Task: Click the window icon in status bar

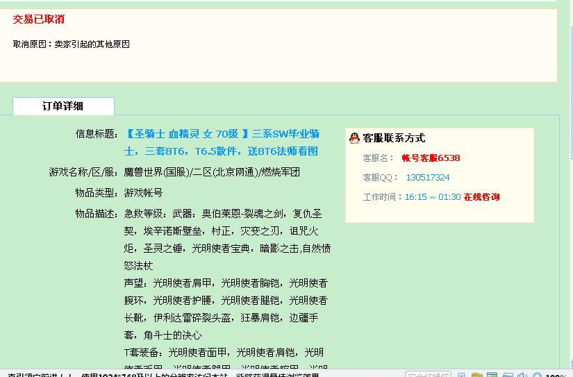Action: click(x=492, y=375)
